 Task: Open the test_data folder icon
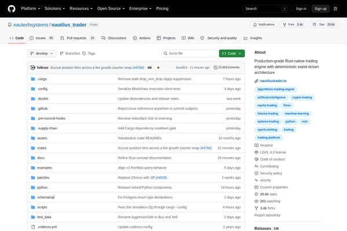[x=33, y=217]
